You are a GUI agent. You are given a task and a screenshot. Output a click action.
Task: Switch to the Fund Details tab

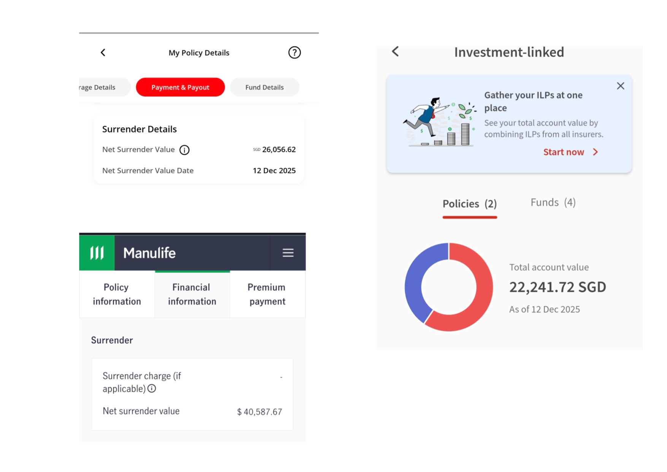click(264, 87)
